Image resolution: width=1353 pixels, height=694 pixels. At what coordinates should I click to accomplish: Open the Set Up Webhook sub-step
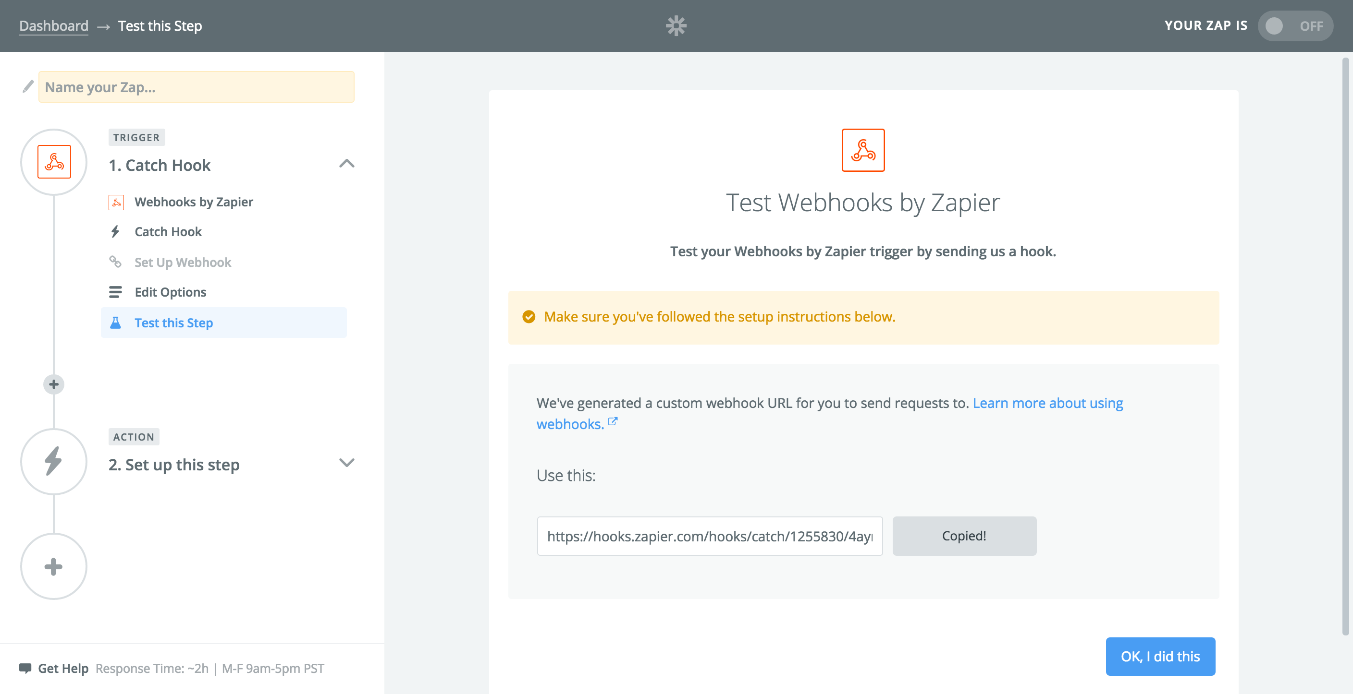182,262
